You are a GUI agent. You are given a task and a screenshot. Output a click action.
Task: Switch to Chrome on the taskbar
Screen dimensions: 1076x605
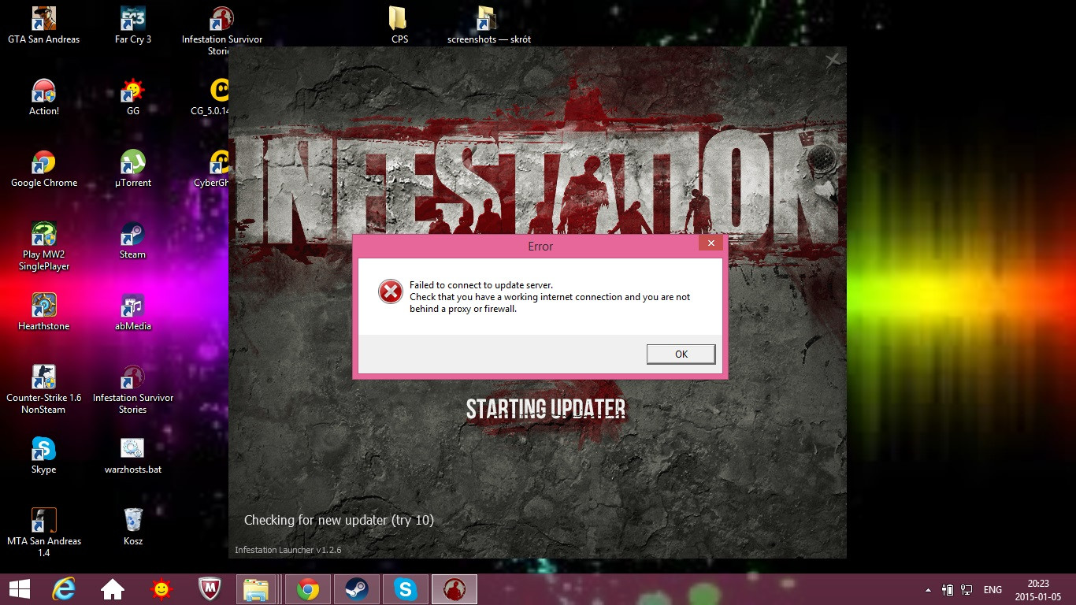(308, 588)
